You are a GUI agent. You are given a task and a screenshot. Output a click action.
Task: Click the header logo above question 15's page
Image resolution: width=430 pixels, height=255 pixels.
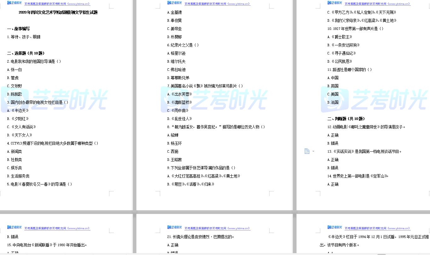click(x=14, y=227)
